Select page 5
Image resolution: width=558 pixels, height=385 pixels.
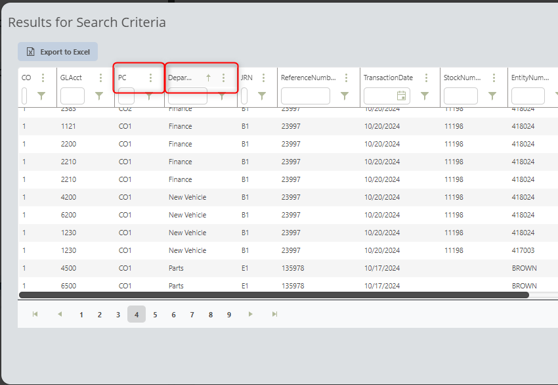point(155,315)
